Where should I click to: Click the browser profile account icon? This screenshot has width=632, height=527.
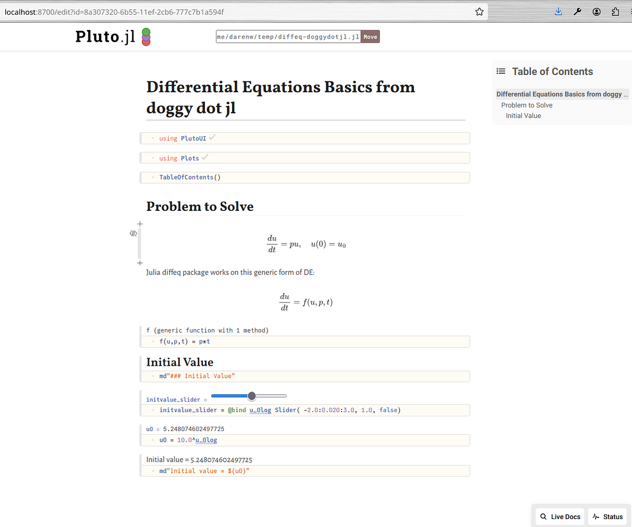(x=596, y=11)
